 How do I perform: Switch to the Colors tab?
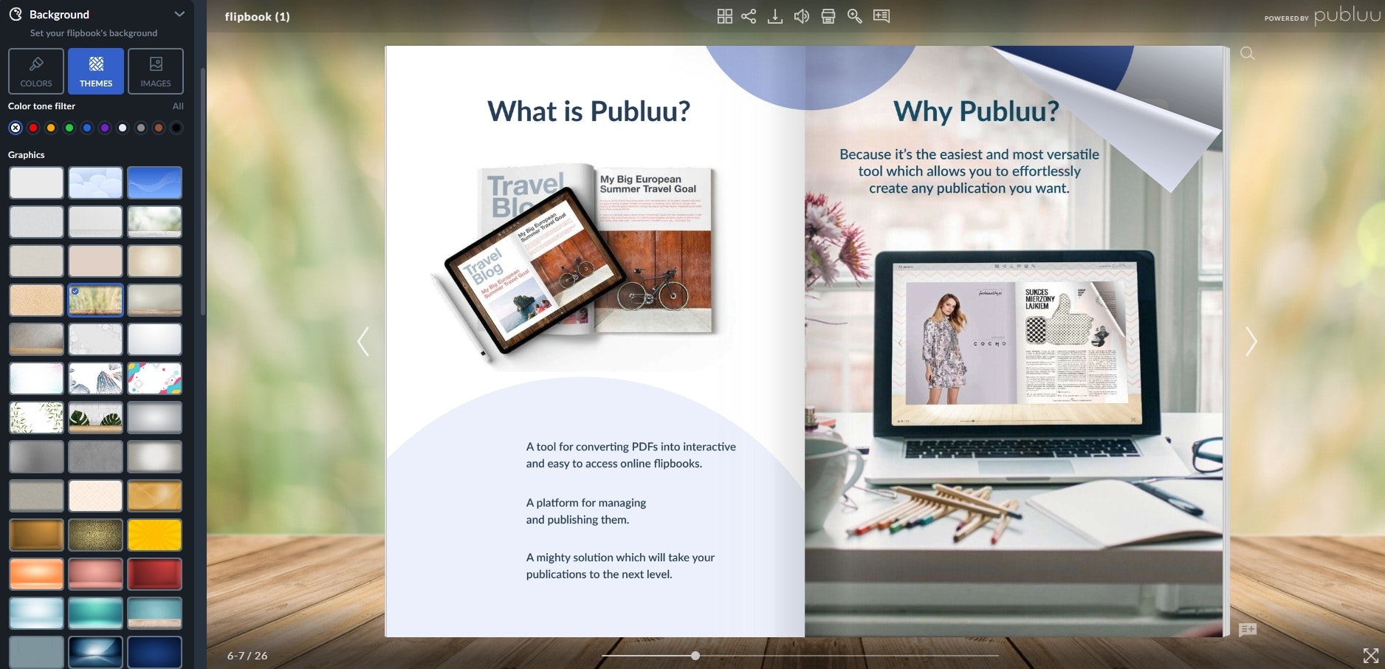(x=36, y=71)
